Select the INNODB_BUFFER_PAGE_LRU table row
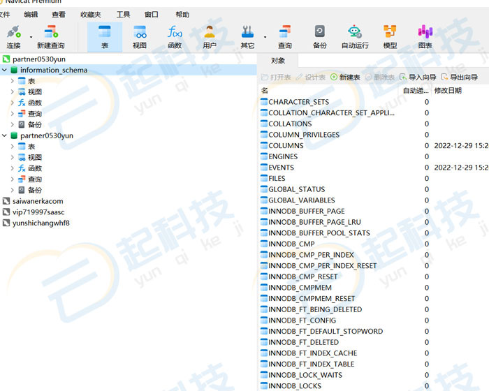 pyautogui.click(x=374, y=222)
